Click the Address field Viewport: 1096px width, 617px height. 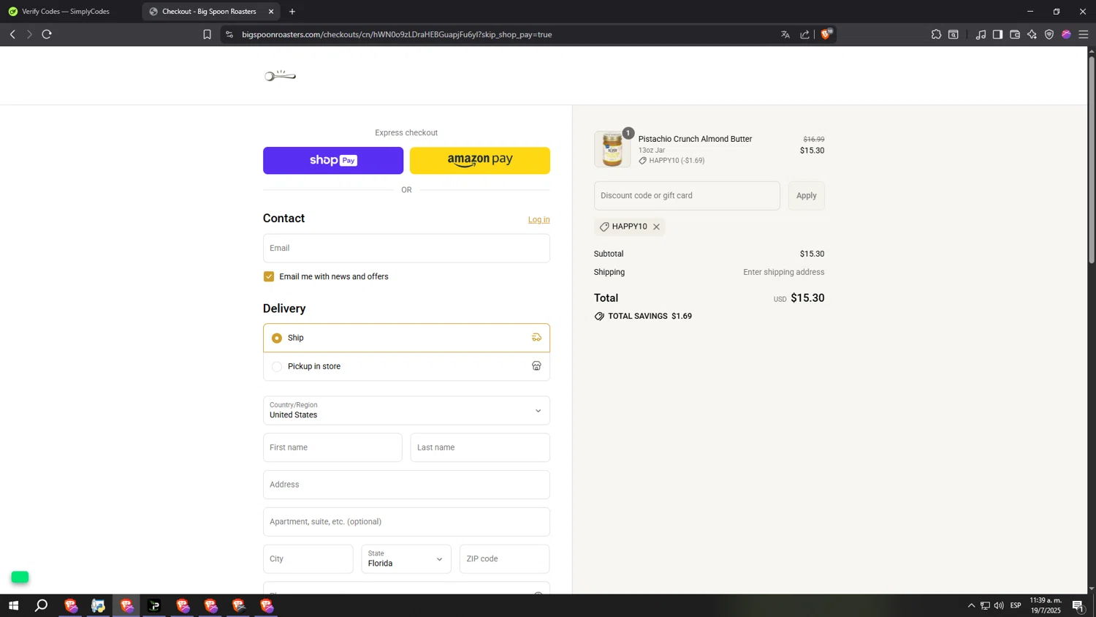pos(406,485)
